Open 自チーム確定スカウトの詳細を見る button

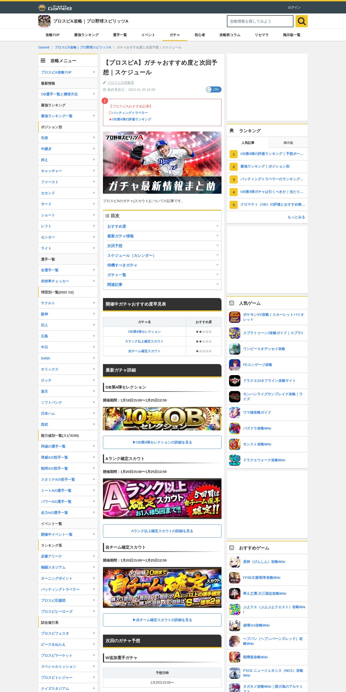pos(162,620)
